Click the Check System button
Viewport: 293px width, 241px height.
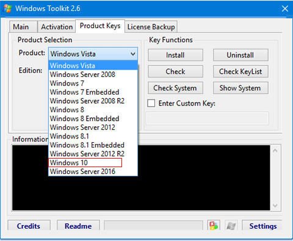175,88
